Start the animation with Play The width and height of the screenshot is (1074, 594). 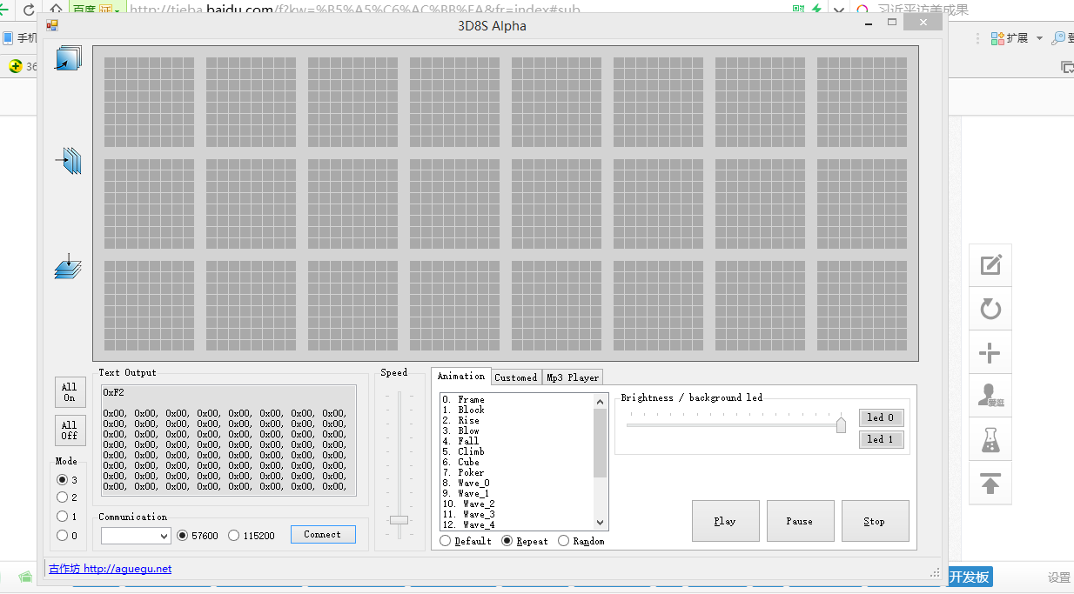[725, 521]
